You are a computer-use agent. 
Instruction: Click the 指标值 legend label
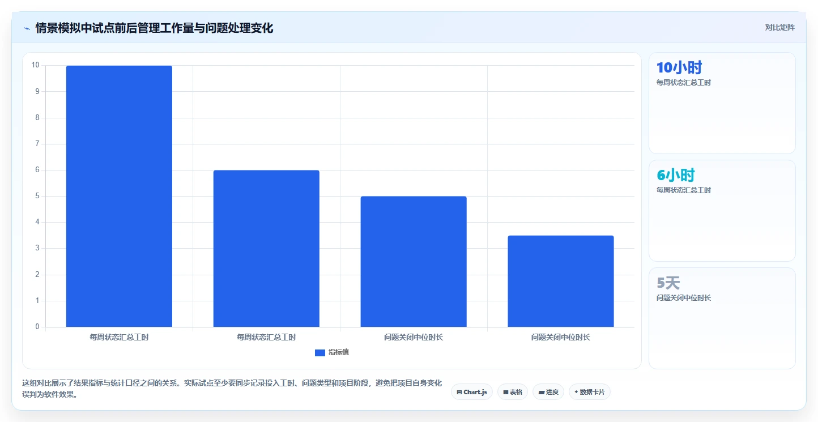tap(339, 352)
